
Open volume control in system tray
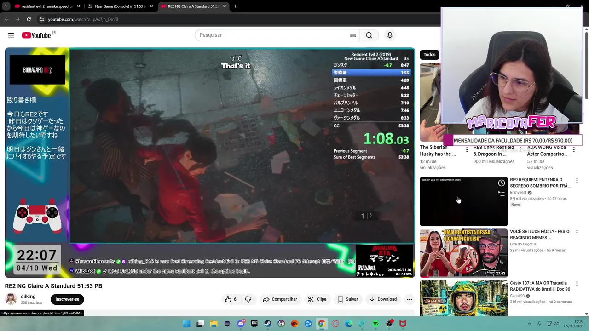click(557, 324)
